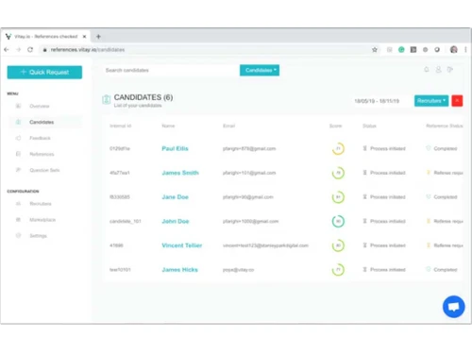Open Marketplace under Configuration
The height and width of the screenshot is (354, 472).
(42, 220)
